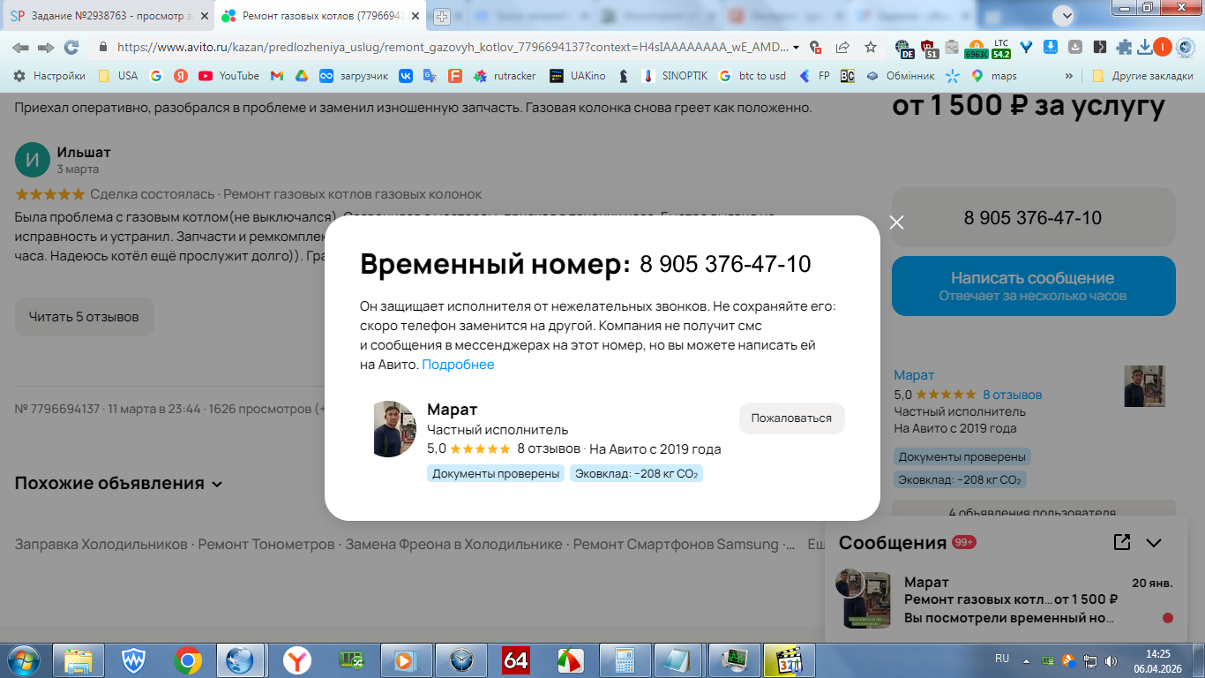Open 'Другие закладки' folder
Image resolution: width=1205 pixels, height=678 pixels.
pyautogui.click(x=1142, y=76)
